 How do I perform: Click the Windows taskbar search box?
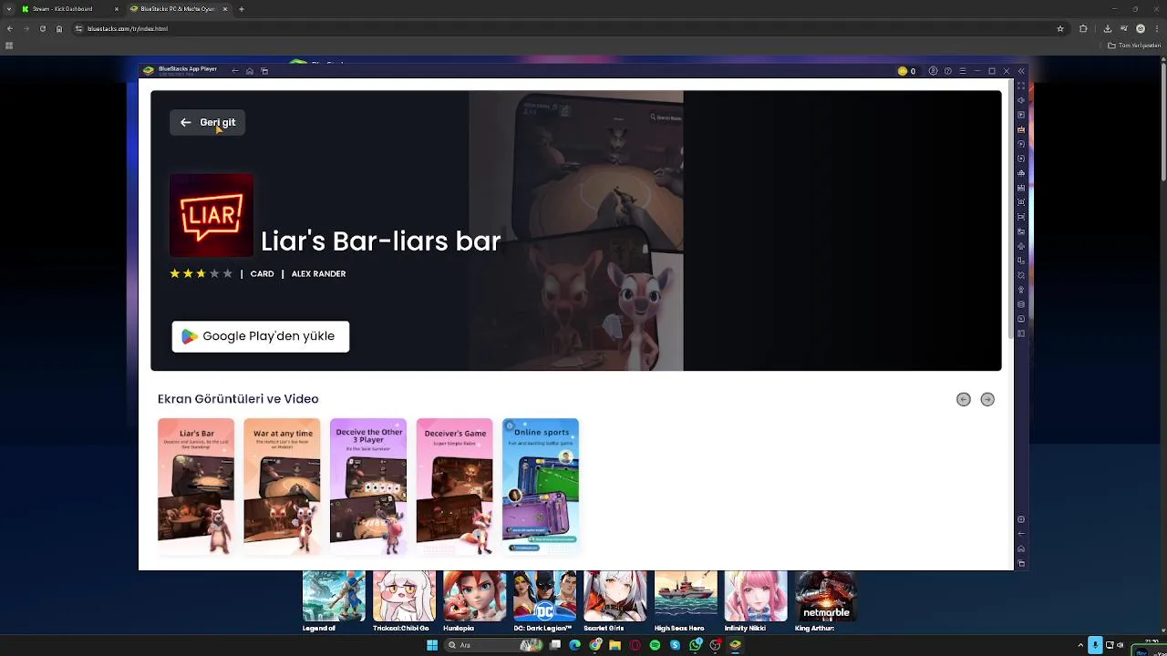(x=492, y=645)
